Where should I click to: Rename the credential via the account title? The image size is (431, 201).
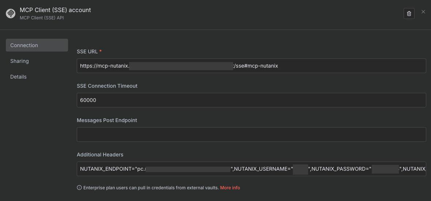pos(55,10)
